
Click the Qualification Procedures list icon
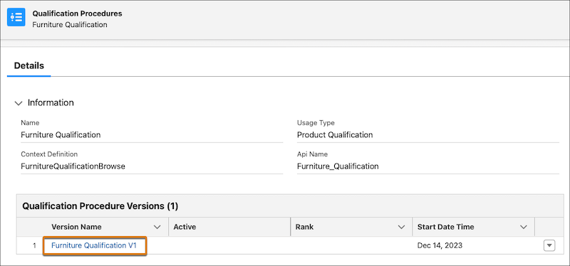pyautogui.click(x=16, y=17)
